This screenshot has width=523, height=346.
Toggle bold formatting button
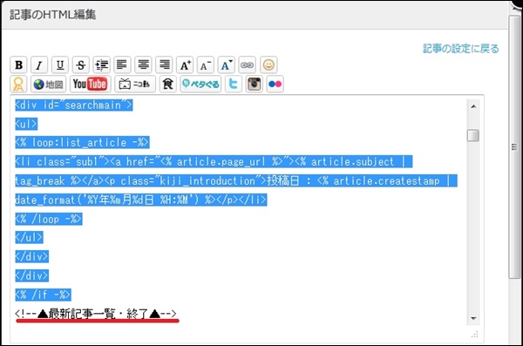(x=18, y=64)
